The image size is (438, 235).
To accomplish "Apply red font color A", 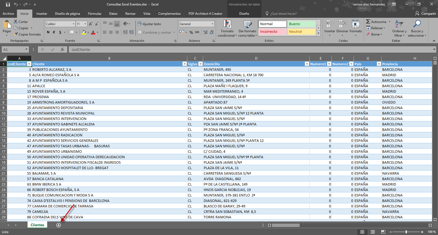I will point(93,32).
